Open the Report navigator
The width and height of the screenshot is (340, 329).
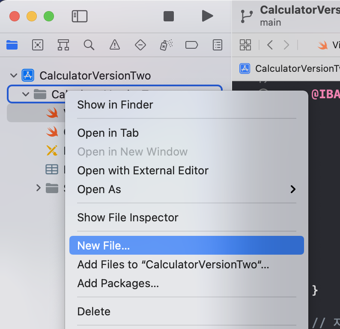(x=218, y=45)
